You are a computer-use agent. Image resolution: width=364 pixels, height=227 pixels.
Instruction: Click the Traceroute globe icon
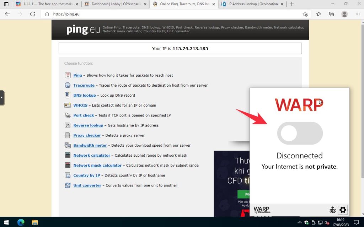pyautogui.click(x=68, y=85)
